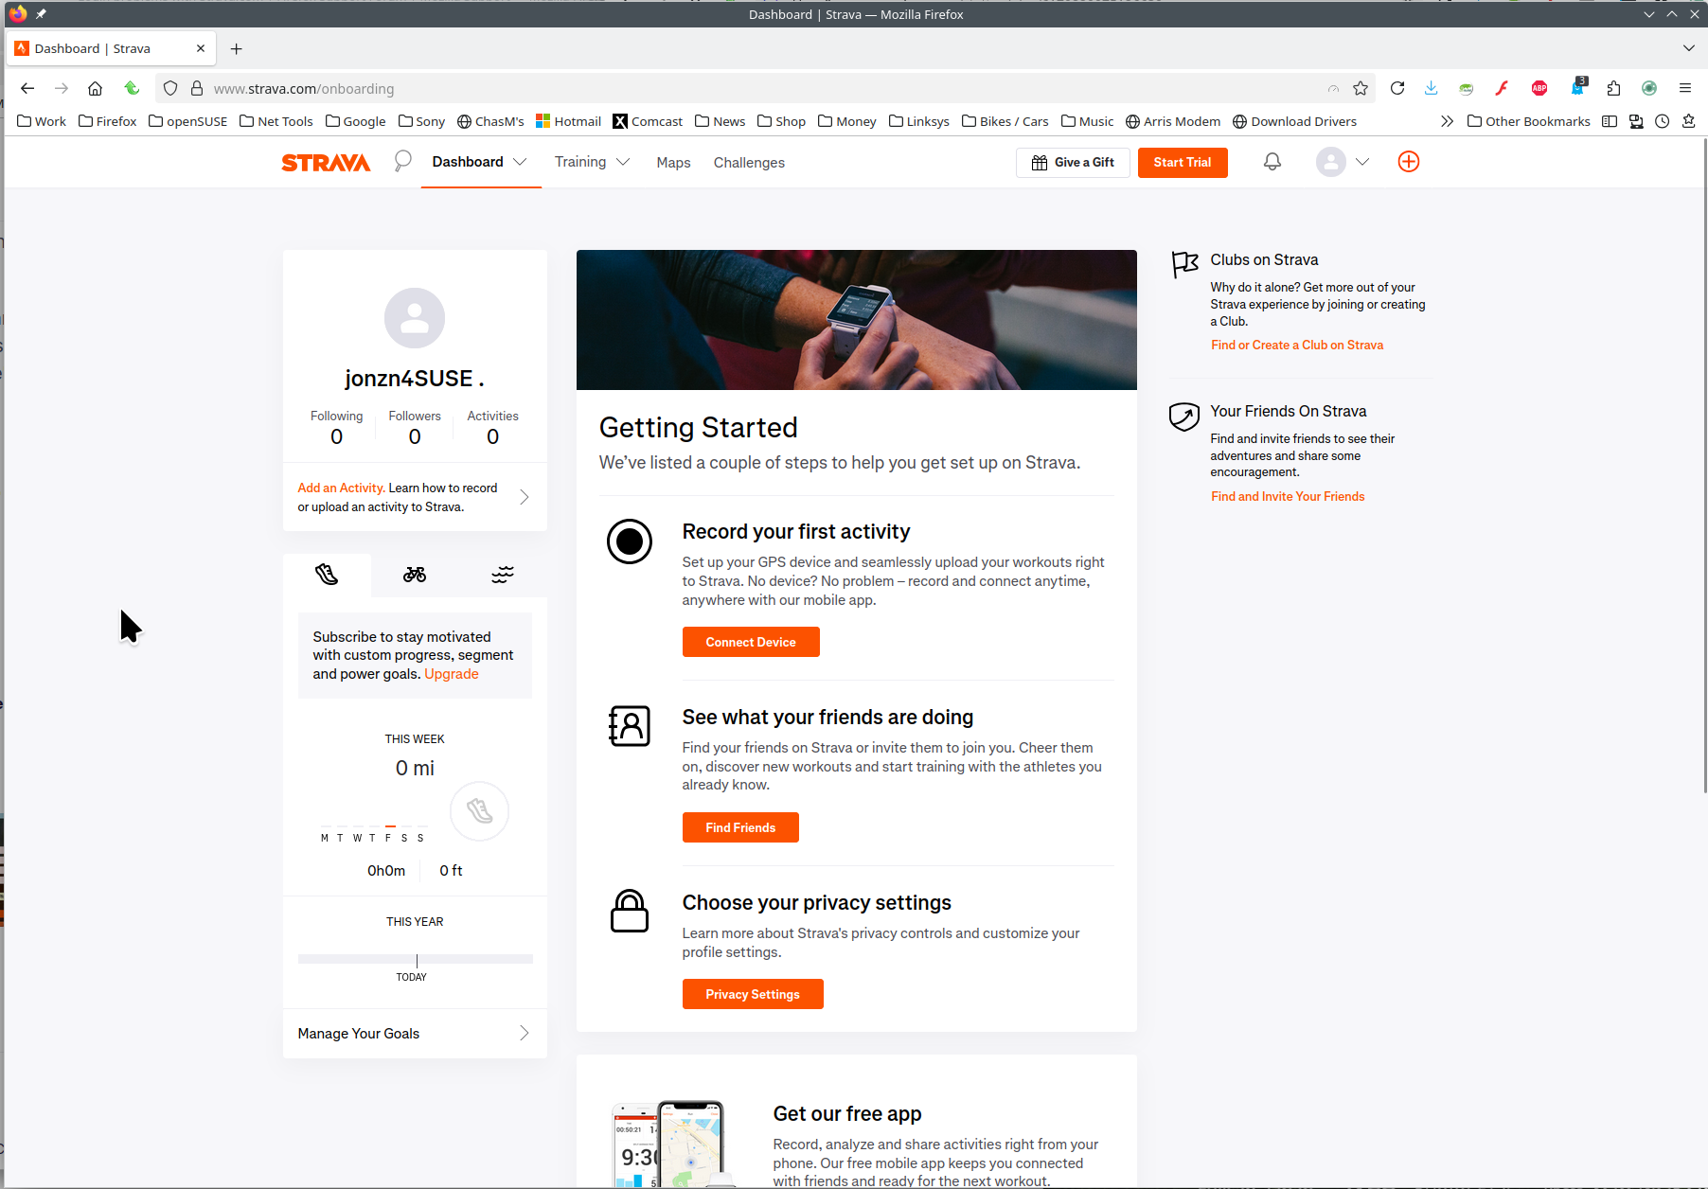Bookmark this page with star icon
This screenshot has width=1708, height=1189.
[x=1361, y=88]
